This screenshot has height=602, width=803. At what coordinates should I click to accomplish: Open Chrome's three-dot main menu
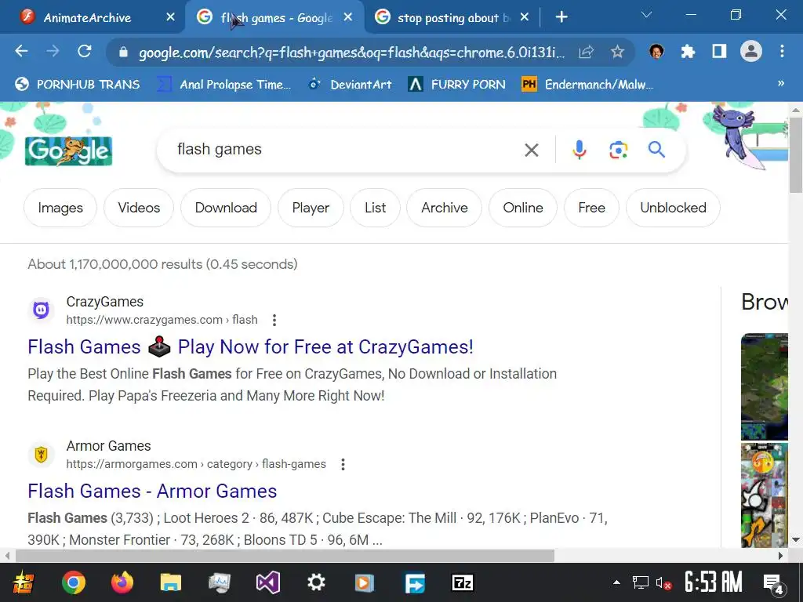coord(782,51)
